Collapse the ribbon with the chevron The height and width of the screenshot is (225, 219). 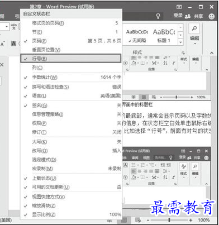click(212, 53)
